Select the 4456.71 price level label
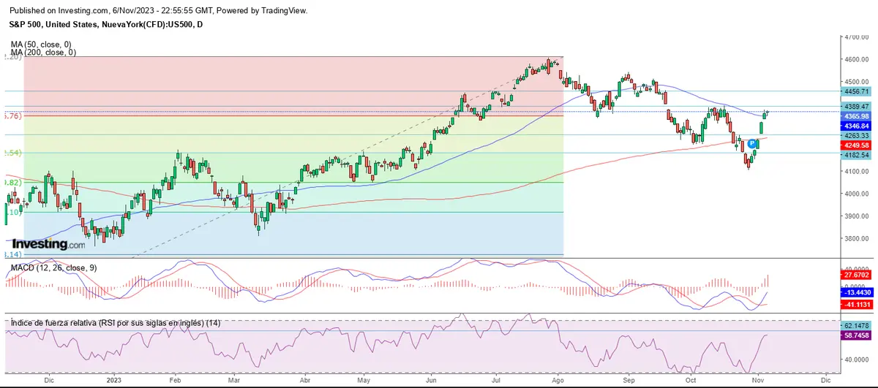Viewport: 878px width, 388px height. [855, 91]
